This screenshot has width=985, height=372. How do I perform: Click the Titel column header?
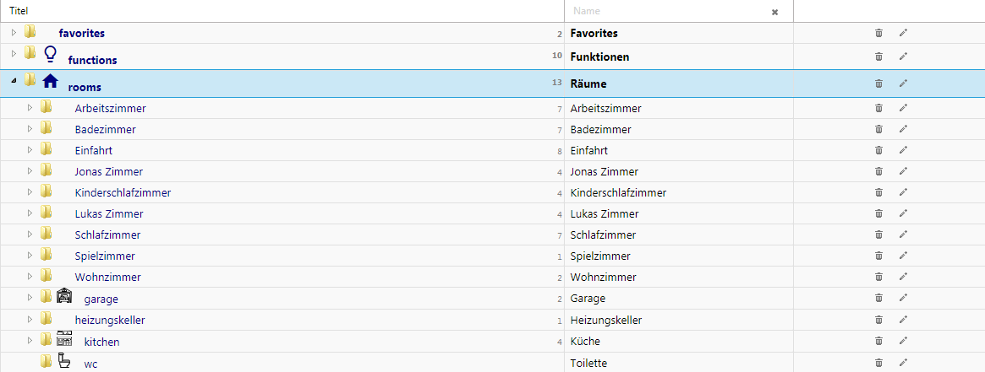19,11
